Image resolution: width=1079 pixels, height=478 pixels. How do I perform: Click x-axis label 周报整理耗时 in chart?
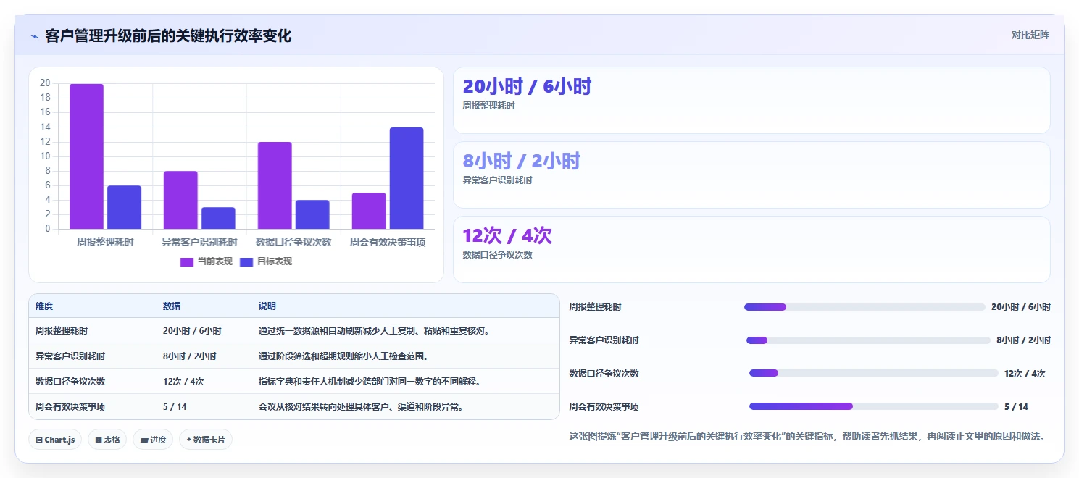point(105,242)
